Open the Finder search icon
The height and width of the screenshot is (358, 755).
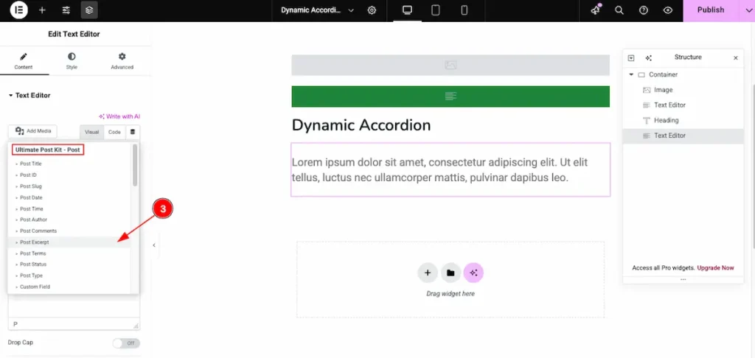[619, 10]
